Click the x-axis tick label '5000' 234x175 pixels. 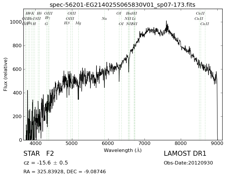pyautogui.click(x=72, y=143)
